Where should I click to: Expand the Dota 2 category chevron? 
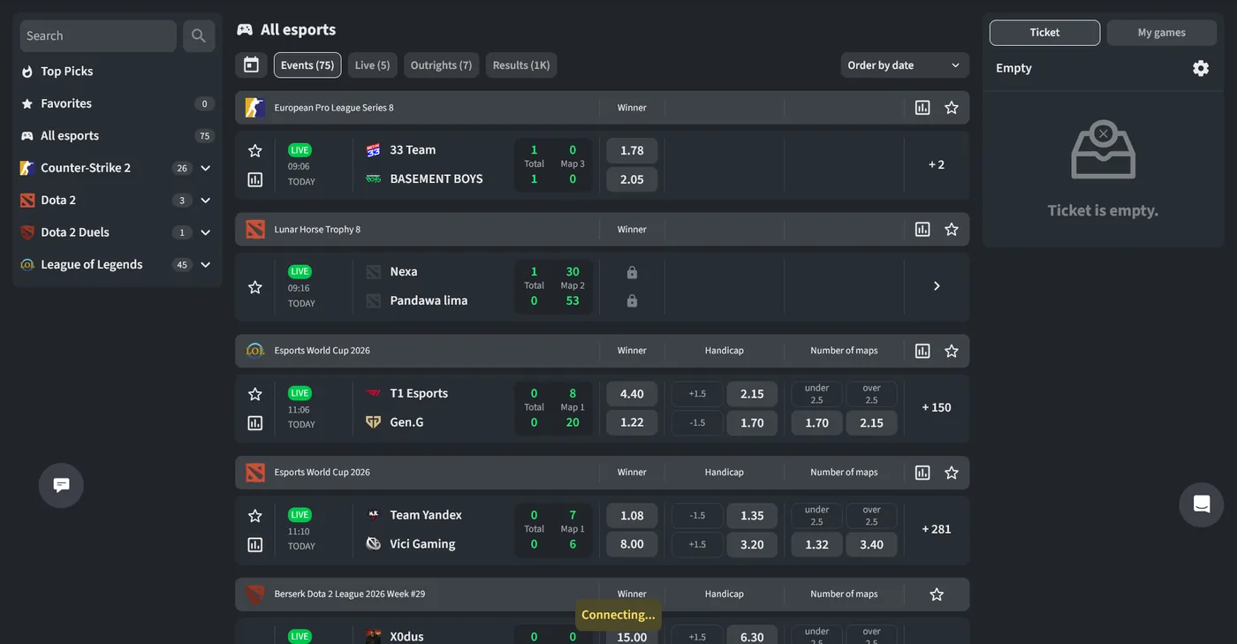[x=205, y=201]
